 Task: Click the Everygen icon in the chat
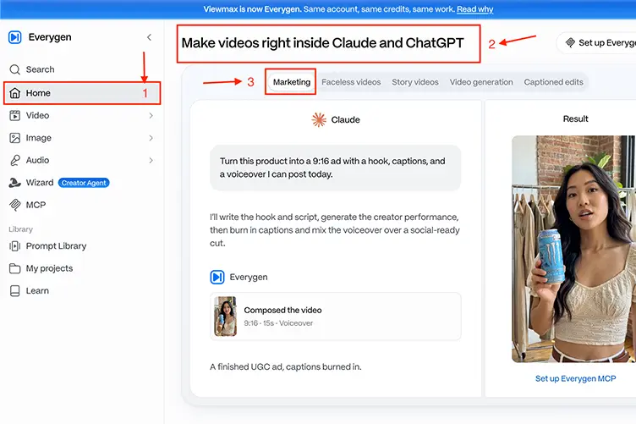tap(217, 277)
